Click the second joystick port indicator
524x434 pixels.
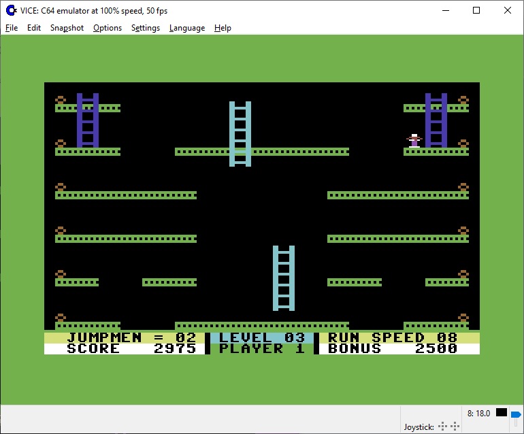click(x=455, y=427)
